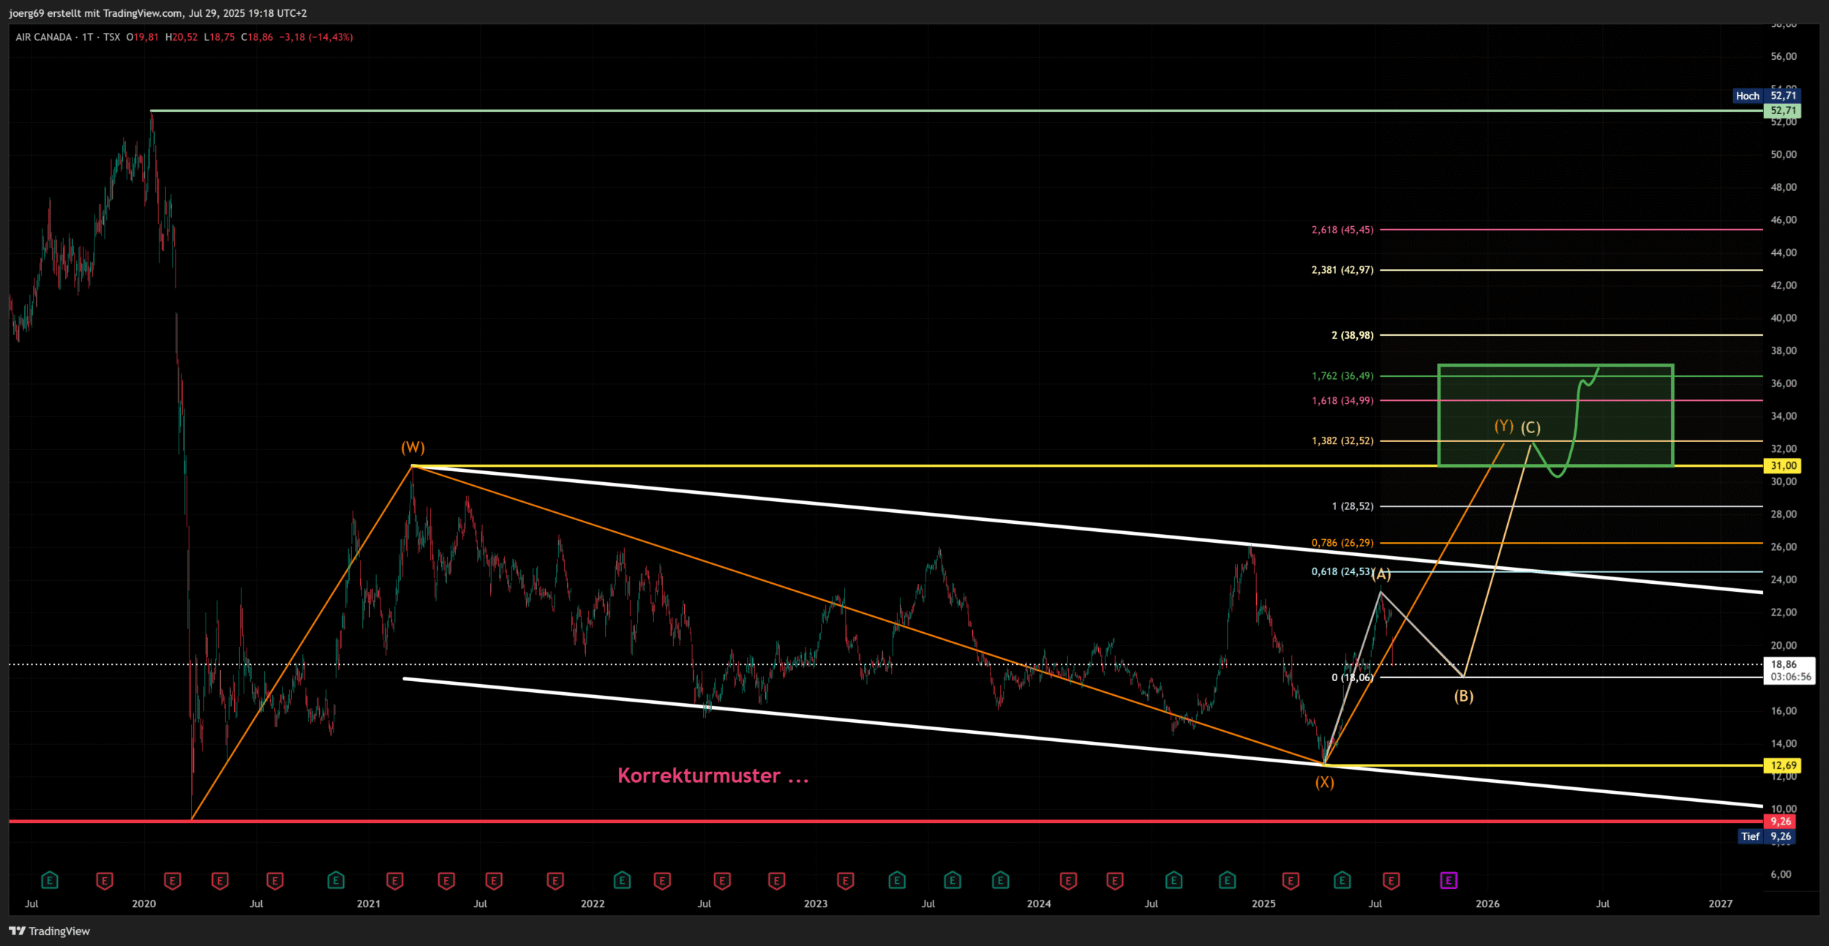Click the red earnings marker right of Jul 2025
Viewport: 1829px width, 946px height.
pos(1392,881)
